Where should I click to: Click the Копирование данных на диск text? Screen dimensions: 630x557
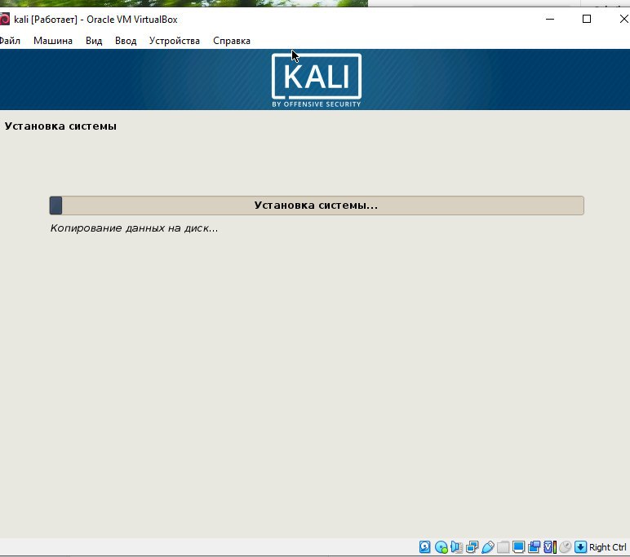[x=134, y=228]
